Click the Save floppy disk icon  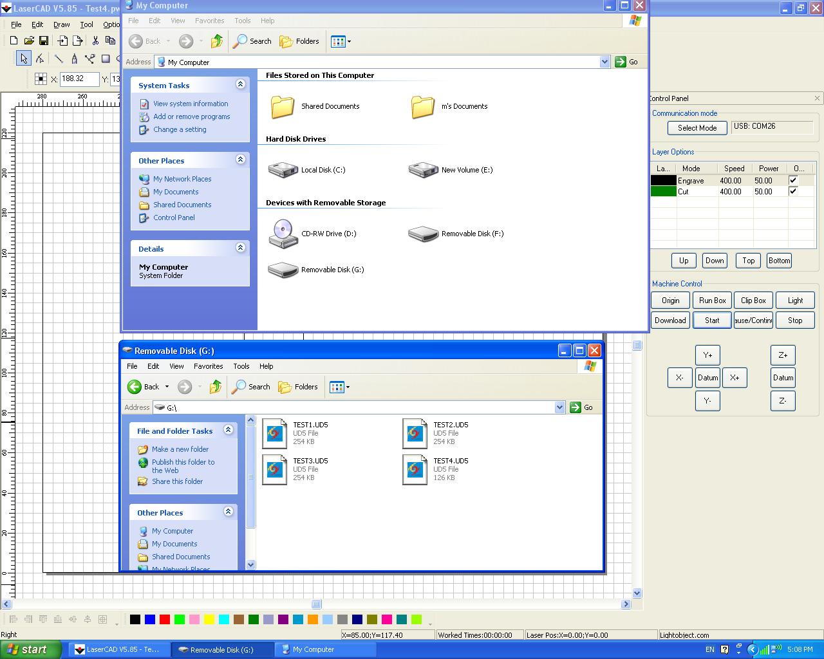(x=44, y=41)
